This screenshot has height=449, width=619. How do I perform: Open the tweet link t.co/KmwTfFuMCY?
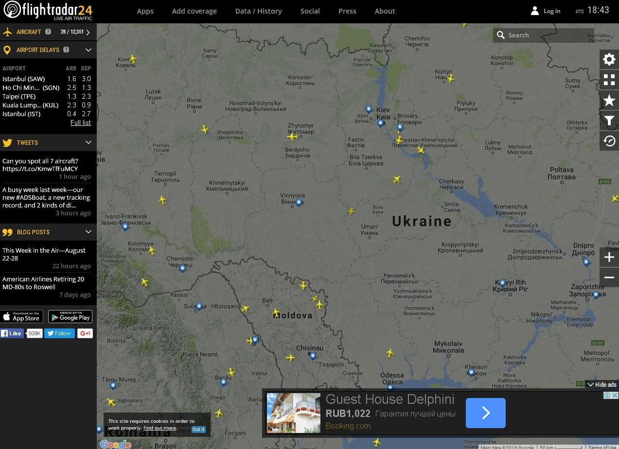click(x=40, y=169)
